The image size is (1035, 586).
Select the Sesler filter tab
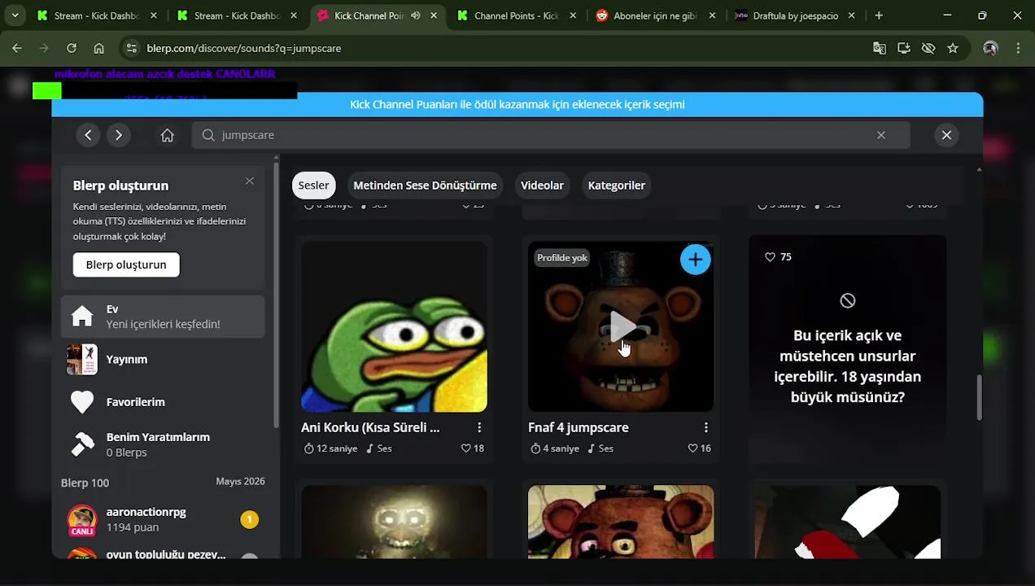point(313,186)
